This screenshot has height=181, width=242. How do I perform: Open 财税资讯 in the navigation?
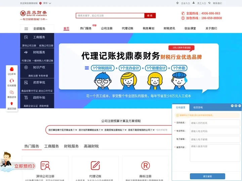coord(169,28)
